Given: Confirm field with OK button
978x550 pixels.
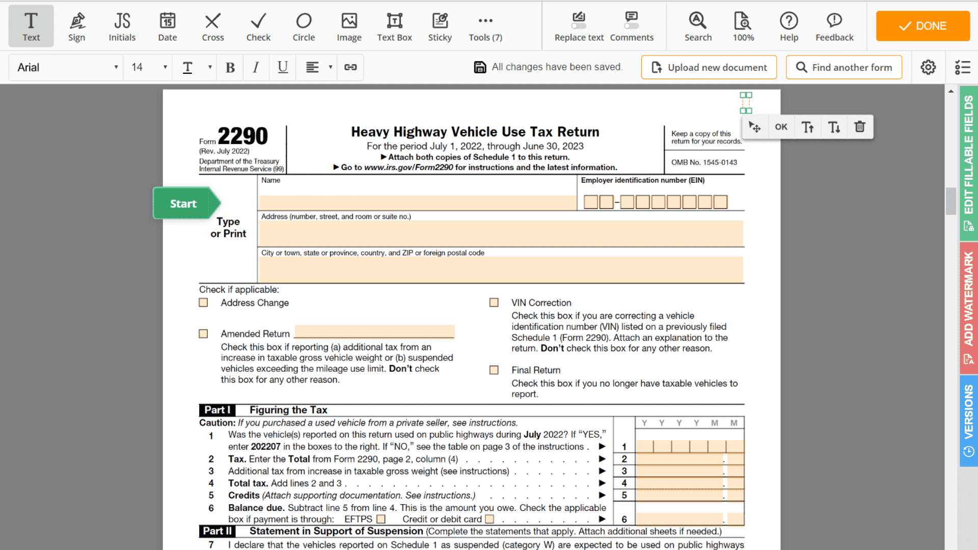Looking at the screenshot, I should [781, 127].
